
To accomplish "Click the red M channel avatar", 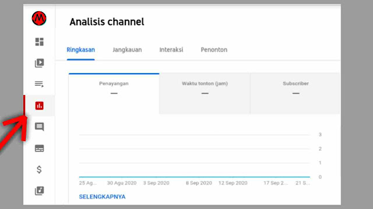I will [x=39, y=18].
